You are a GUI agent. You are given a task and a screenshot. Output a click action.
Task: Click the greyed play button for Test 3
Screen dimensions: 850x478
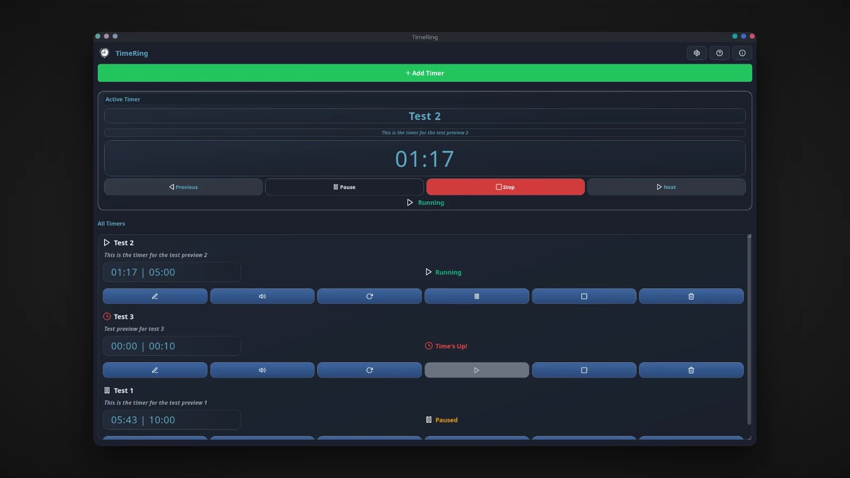point(477,370)
